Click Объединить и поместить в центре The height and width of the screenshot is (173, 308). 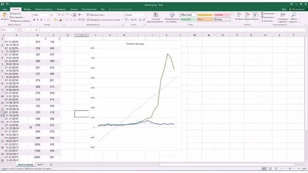103,20
